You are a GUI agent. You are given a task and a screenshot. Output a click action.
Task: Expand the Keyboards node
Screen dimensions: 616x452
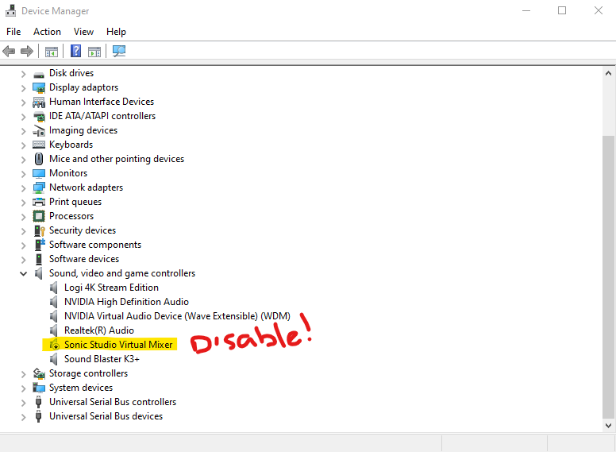(x=24, y=145)
